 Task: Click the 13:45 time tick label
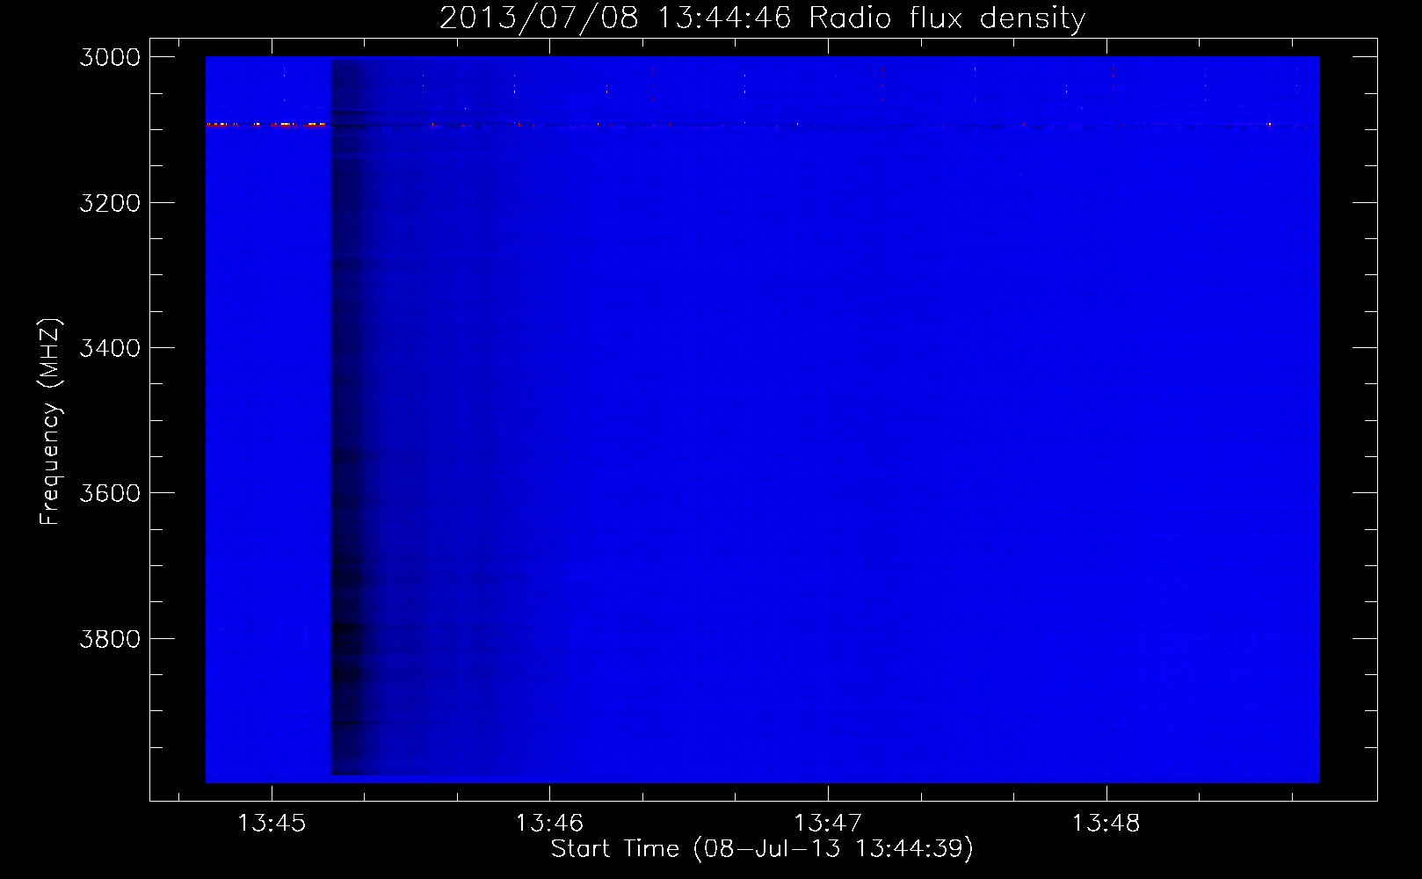click(x=272, y=824)
